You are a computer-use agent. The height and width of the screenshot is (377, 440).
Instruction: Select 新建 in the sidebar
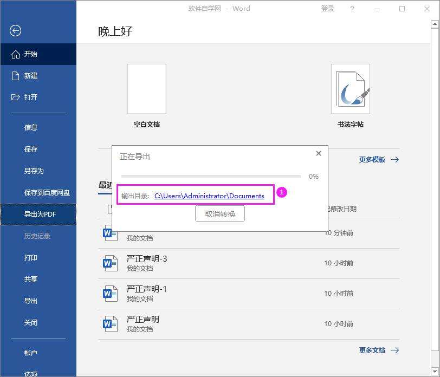tap(38, 76)
